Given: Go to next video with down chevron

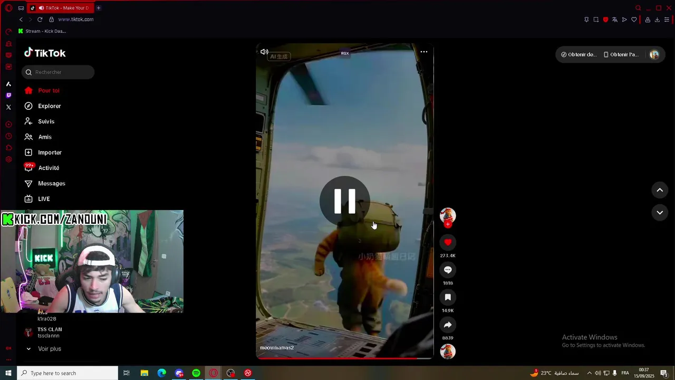Looking at the screenshot, I should pyautogui.click(x=660, y=213).
